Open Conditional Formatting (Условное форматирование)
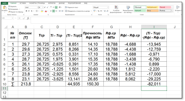 (x=116, y=9)
